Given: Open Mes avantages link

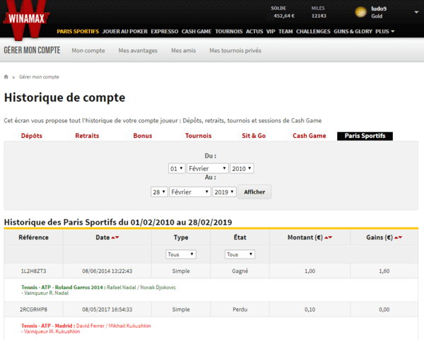Looking at the screenshot, I should (x=138, y=51).
